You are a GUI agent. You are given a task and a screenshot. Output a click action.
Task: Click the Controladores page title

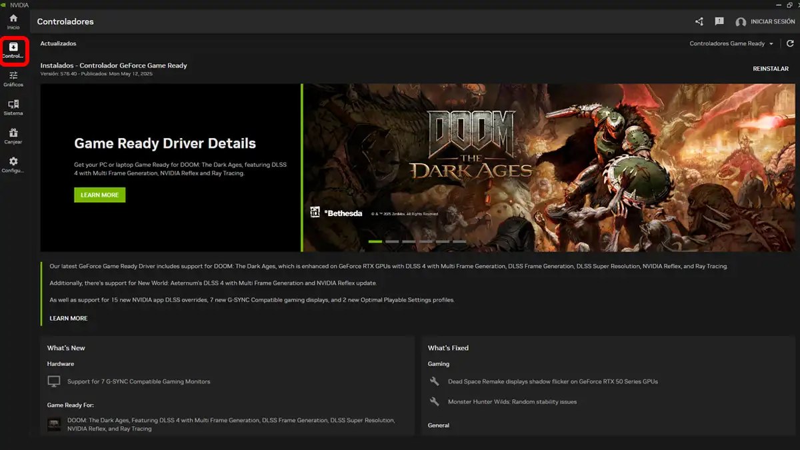click(x=65, y=21)
